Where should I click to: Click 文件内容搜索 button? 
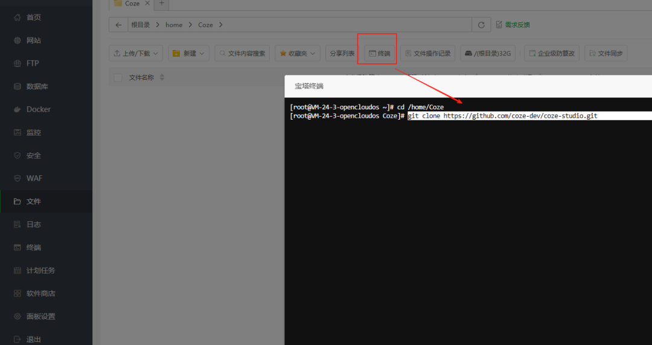click(x=242, y=53)
